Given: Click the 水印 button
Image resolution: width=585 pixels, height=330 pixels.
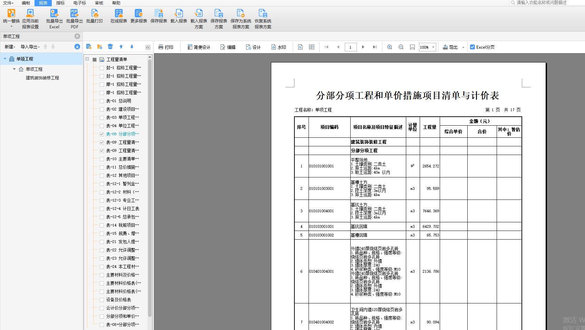Looking at the screenshot, I should [279, 47].
